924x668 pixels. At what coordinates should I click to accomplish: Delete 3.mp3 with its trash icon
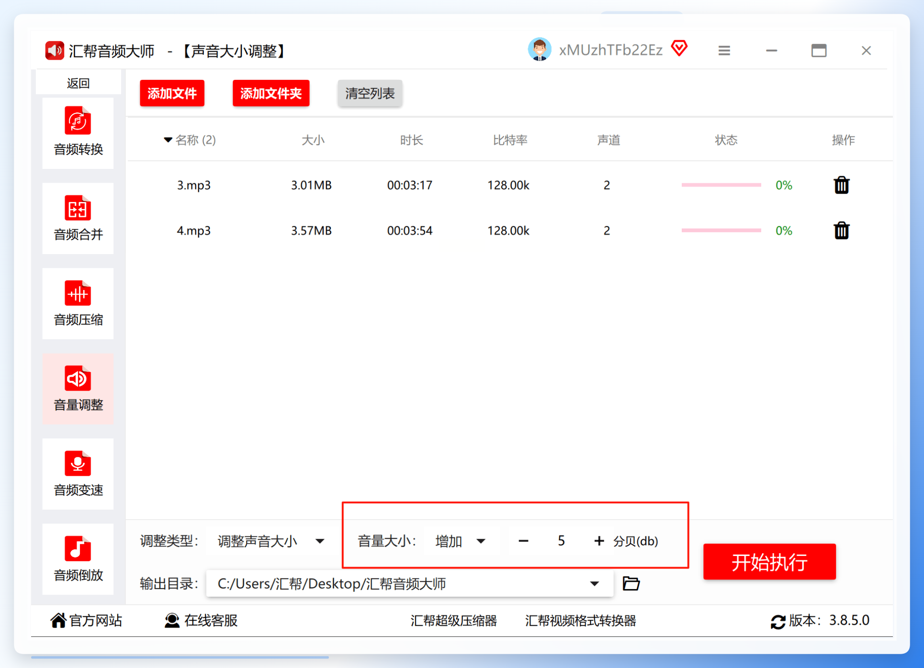click(841, 185)
